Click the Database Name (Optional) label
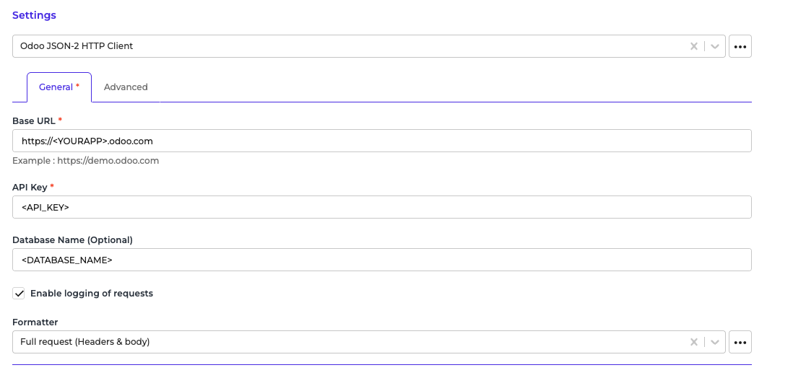 tap(72, 239)
